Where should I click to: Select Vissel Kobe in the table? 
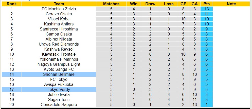pos(59,19)
